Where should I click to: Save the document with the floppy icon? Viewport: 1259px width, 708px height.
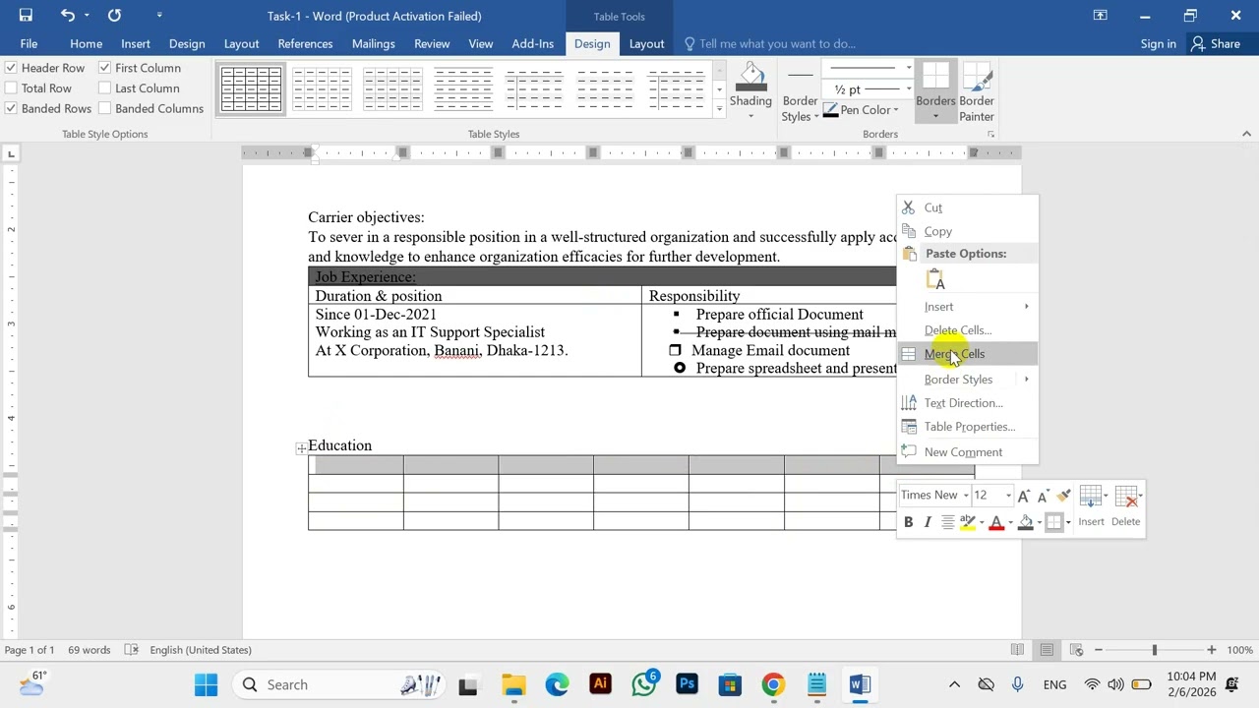[26, 16]
